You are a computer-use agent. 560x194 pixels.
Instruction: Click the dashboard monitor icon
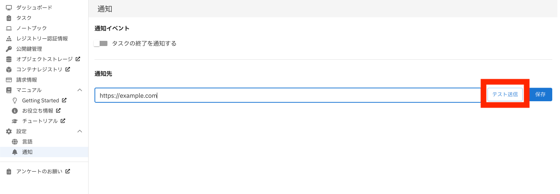9,7
